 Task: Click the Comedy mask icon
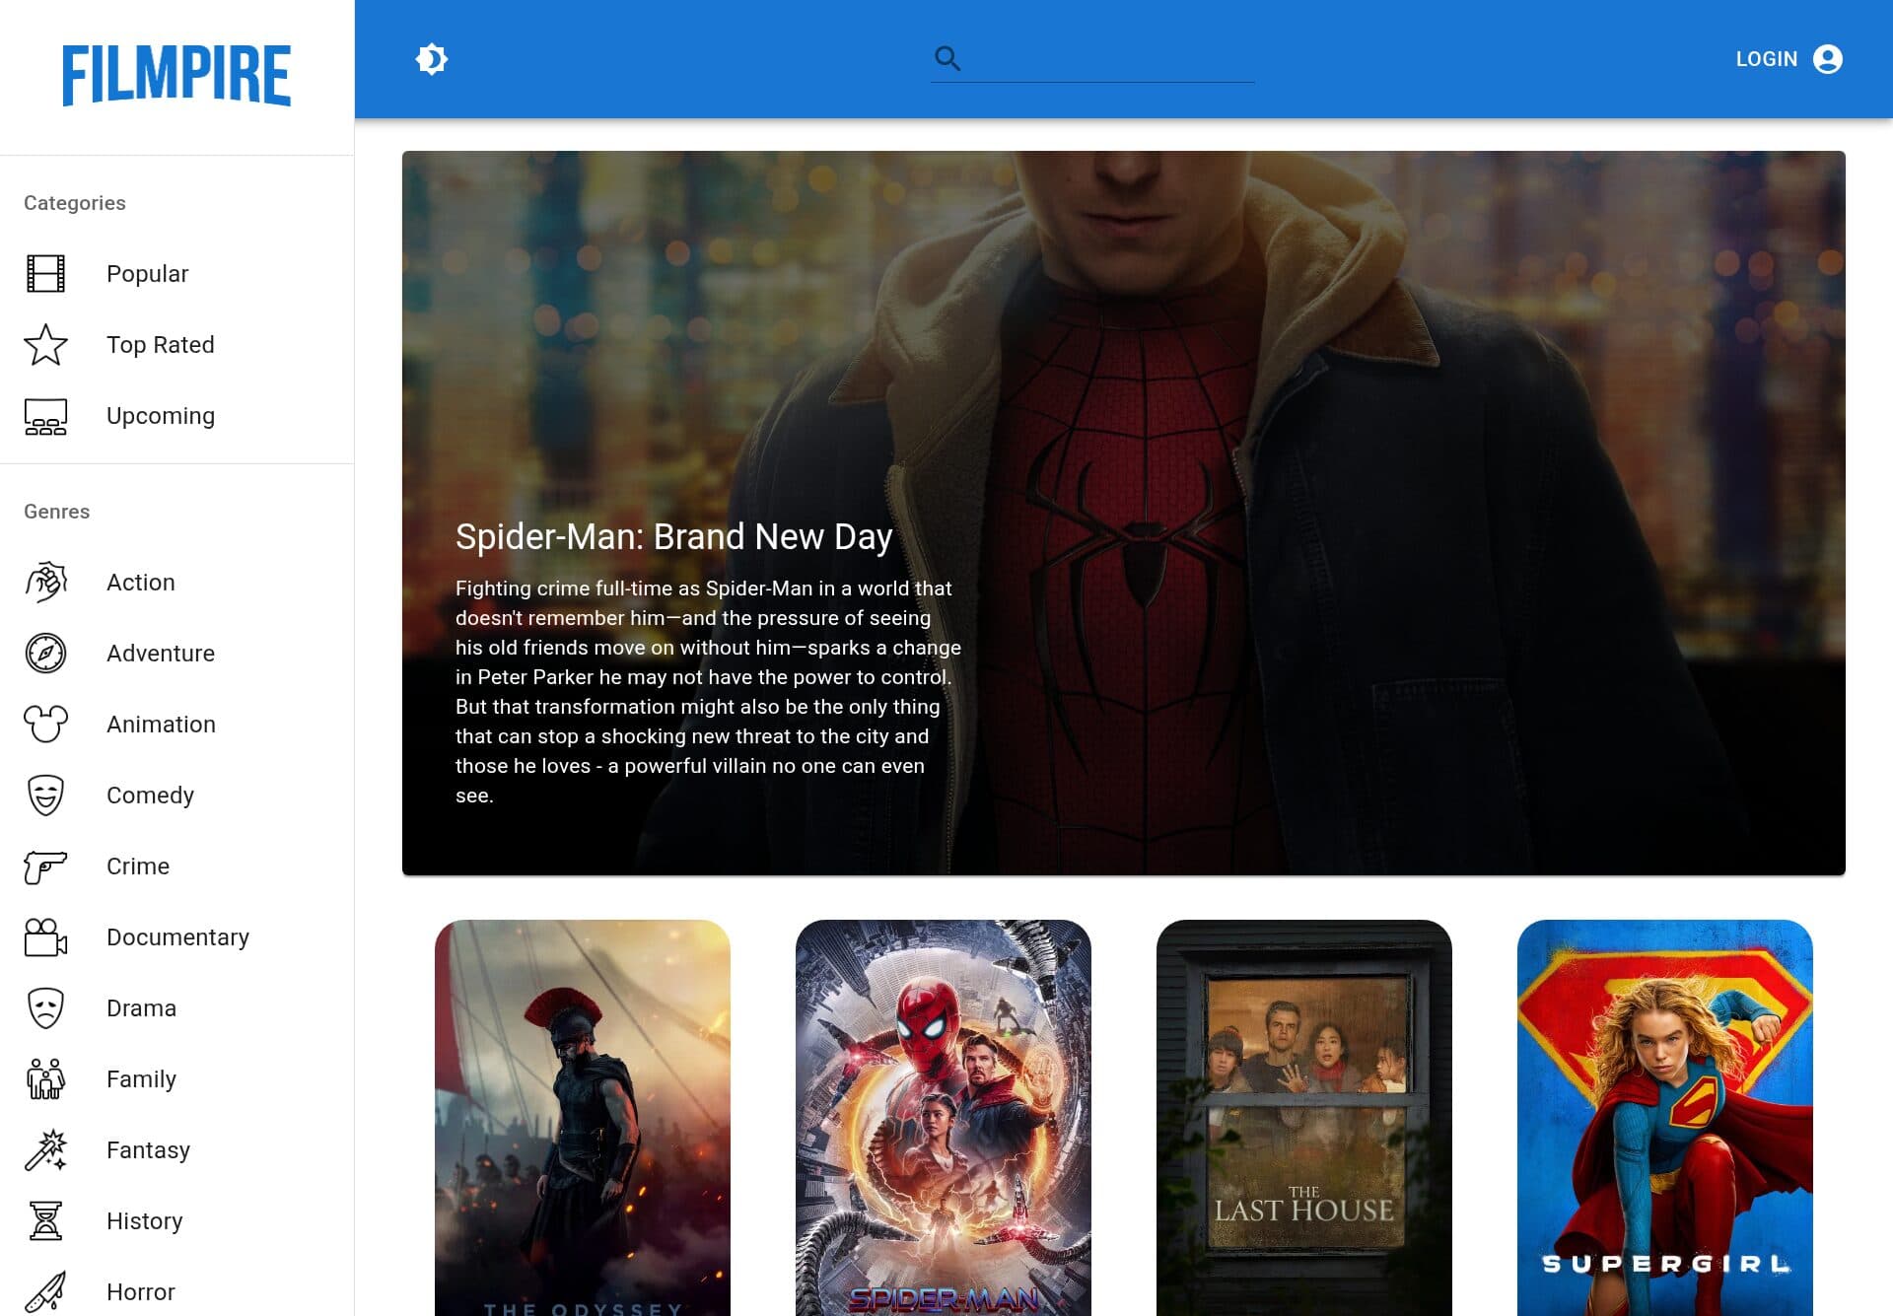[x=45, y=795]
